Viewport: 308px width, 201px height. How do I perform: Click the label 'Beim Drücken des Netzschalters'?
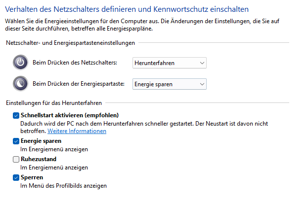tap(75, 63)
